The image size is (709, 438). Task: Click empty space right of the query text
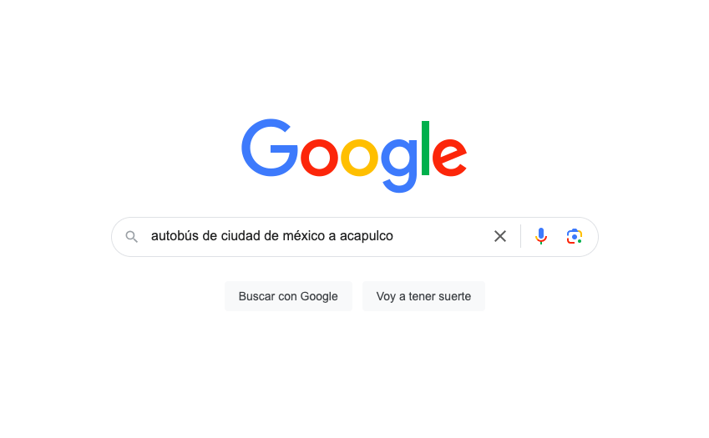pyautogui.click(x=441, y=236)
